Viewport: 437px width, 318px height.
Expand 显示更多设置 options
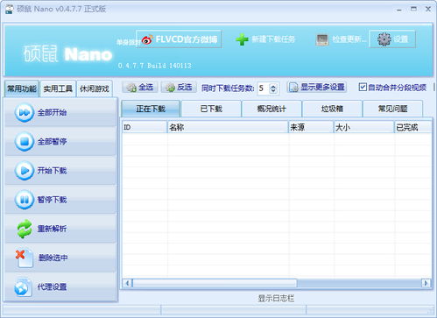[317, 88]
